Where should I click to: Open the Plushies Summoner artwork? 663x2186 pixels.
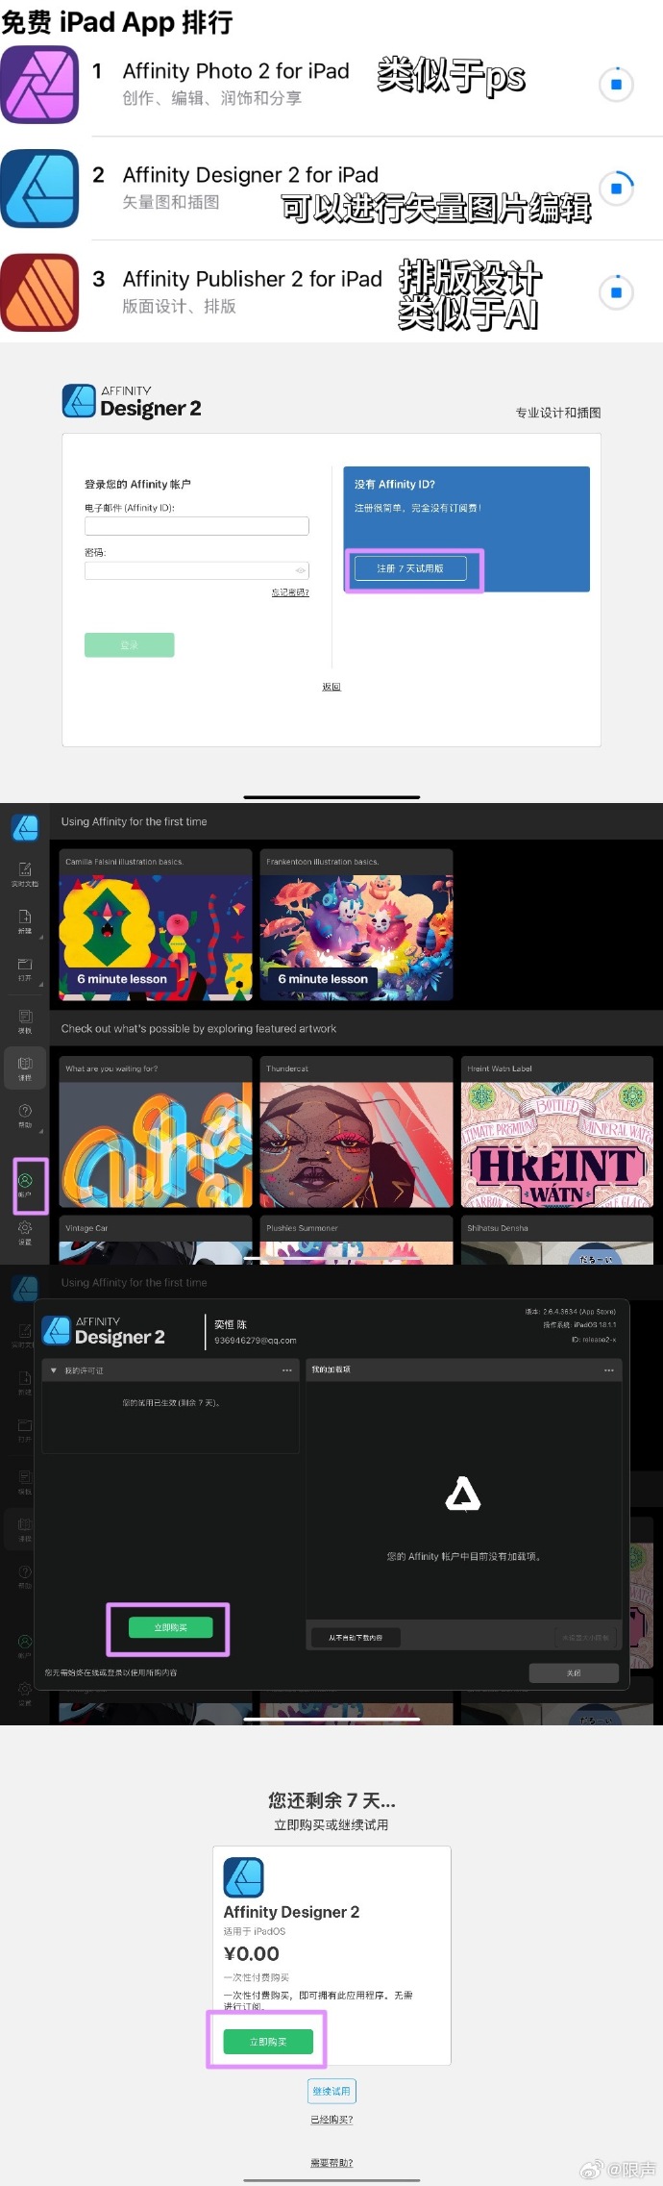click(356, 1241)
